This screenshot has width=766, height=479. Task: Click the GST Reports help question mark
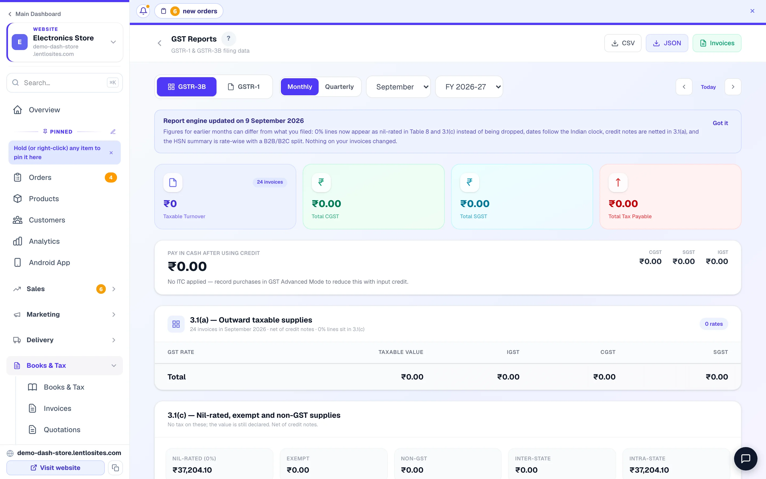(x=228, y=39)
